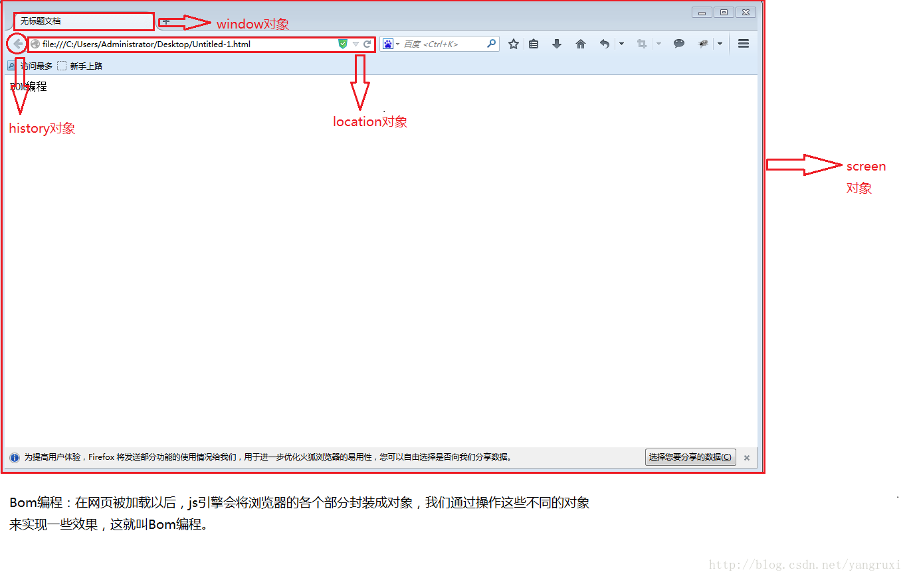909x578 pixels.
Task: Click the BOM编程 page text
Action: click(x=29, y=86)
